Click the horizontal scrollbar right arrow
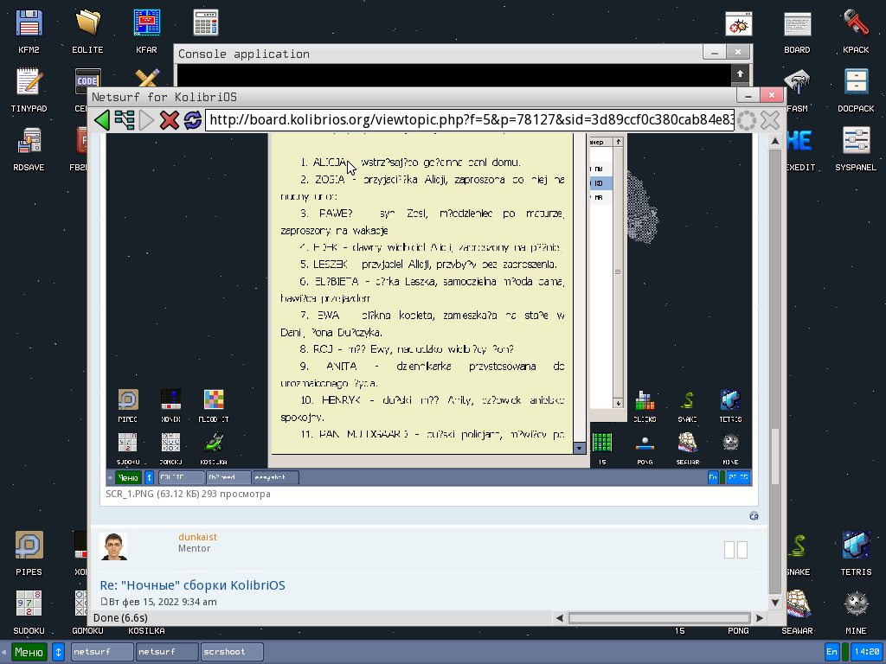Screen dimensions: 886x664 (760, 617)
